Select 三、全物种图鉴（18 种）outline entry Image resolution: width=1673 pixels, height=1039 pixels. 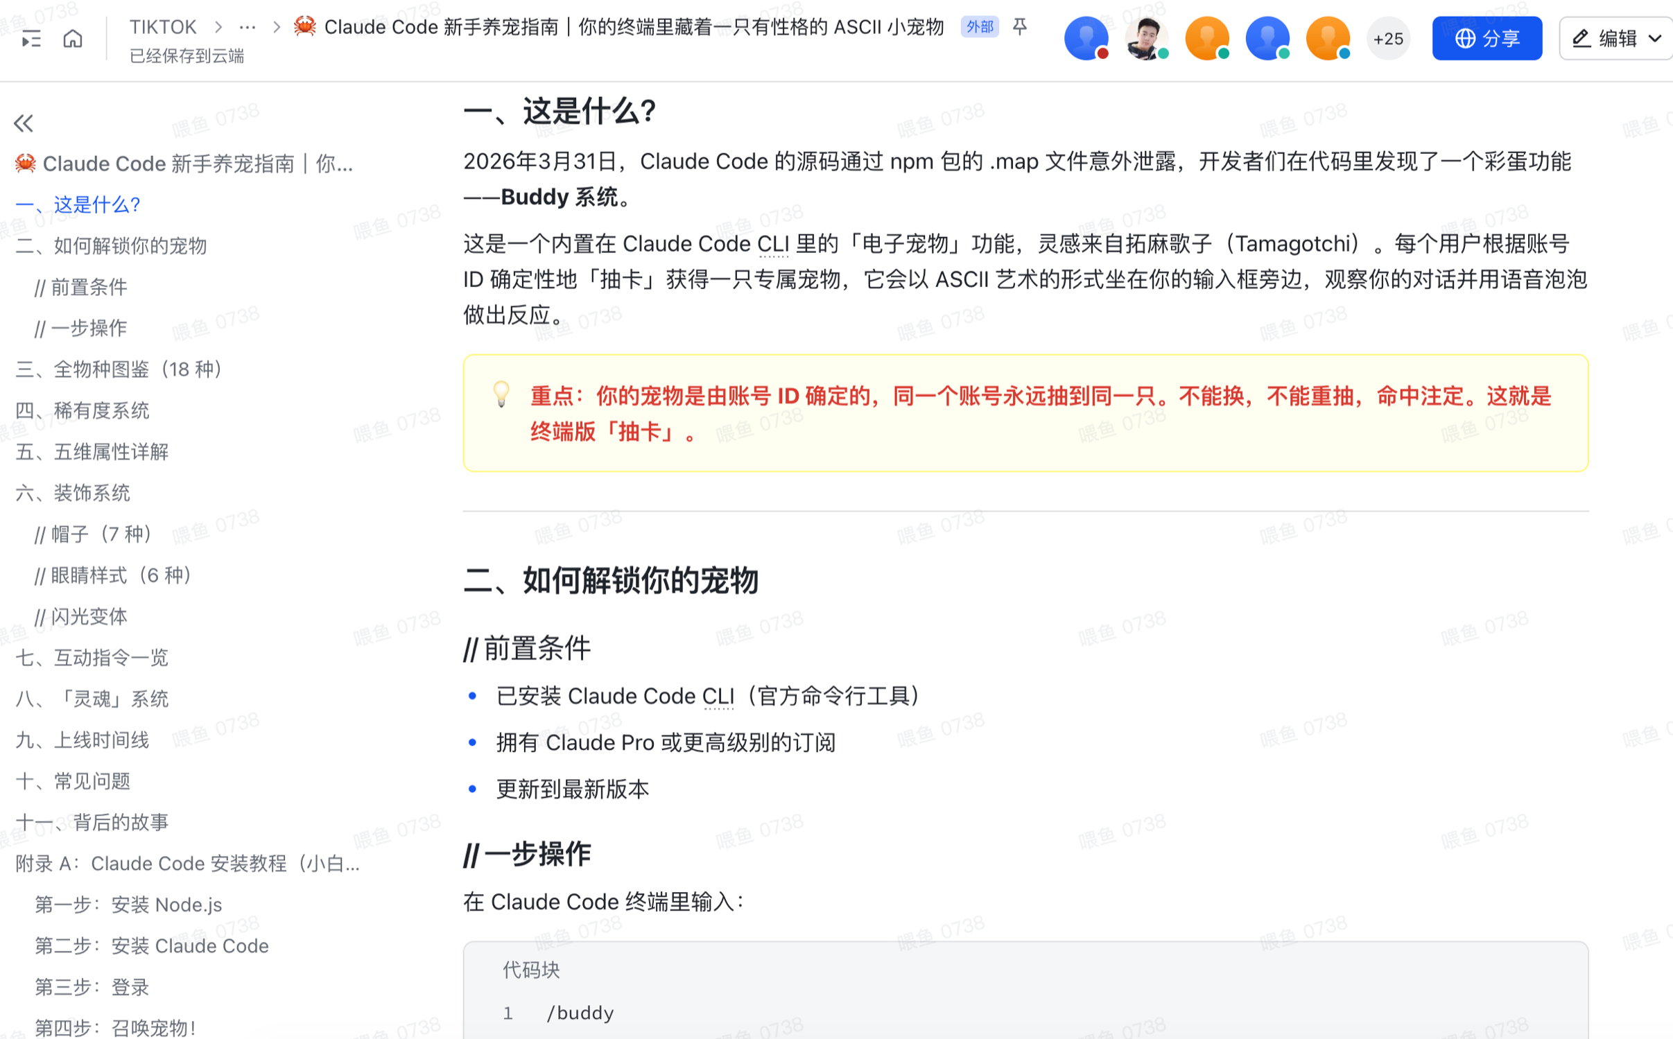point(119,369)
